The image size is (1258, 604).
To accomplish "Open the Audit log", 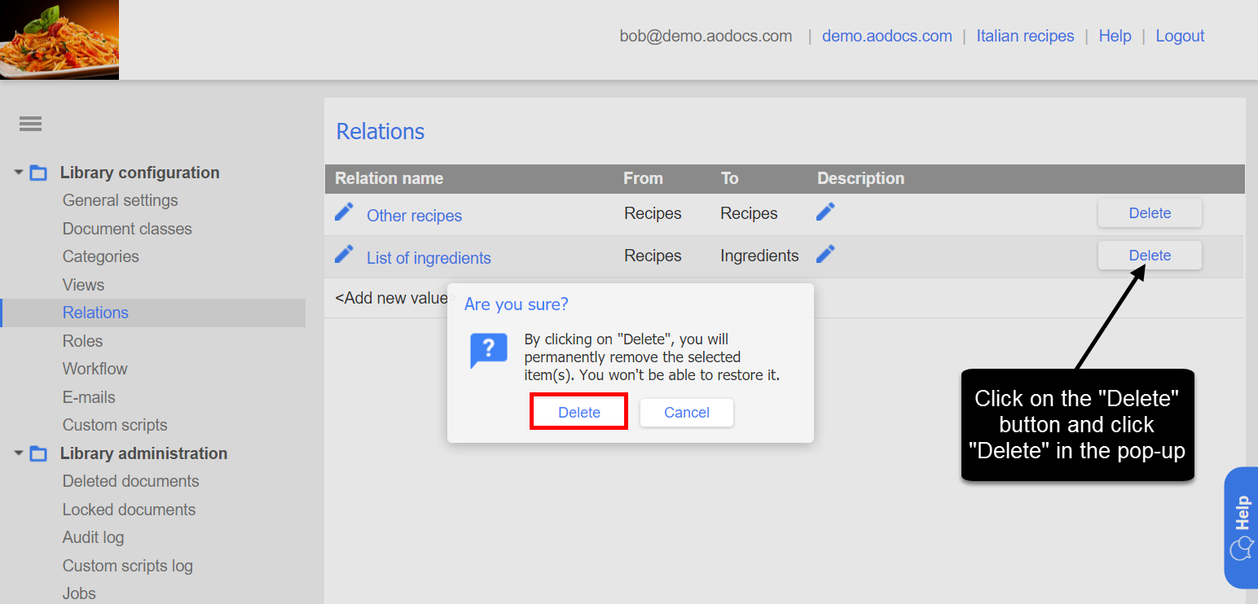I will (93, 537).
